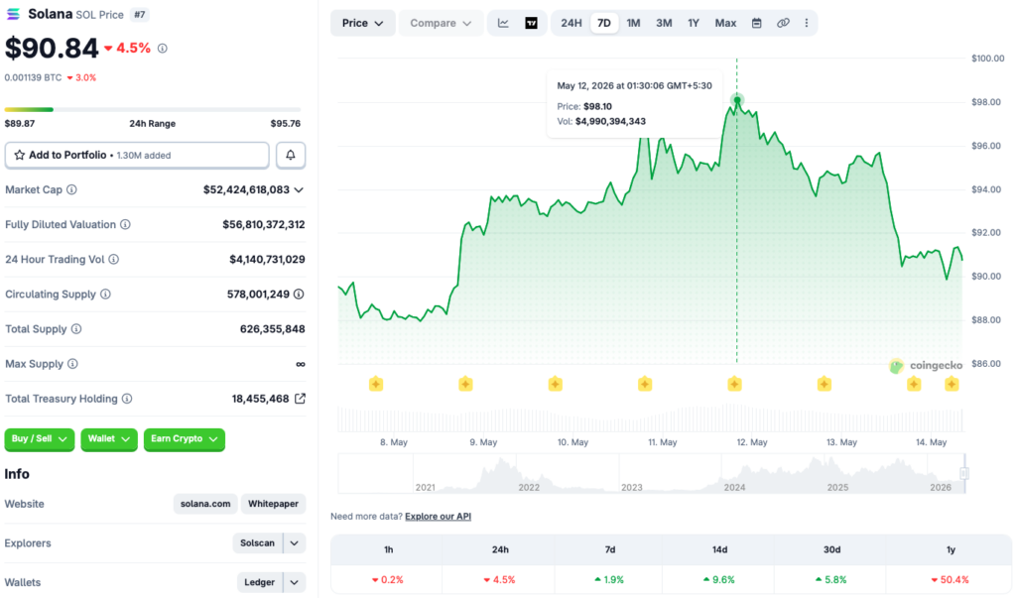Click Add to Portfolio button
The width and height of the screenshot is (1016, 598).
point(137,155)
